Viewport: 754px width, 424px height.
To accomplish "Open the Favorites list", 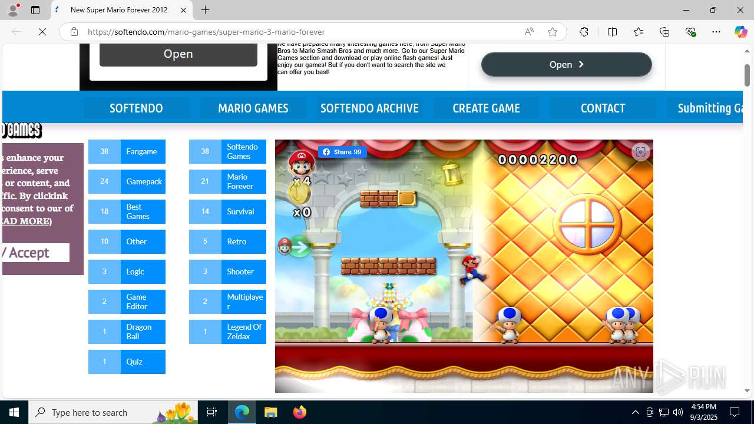I will point(639,32).
